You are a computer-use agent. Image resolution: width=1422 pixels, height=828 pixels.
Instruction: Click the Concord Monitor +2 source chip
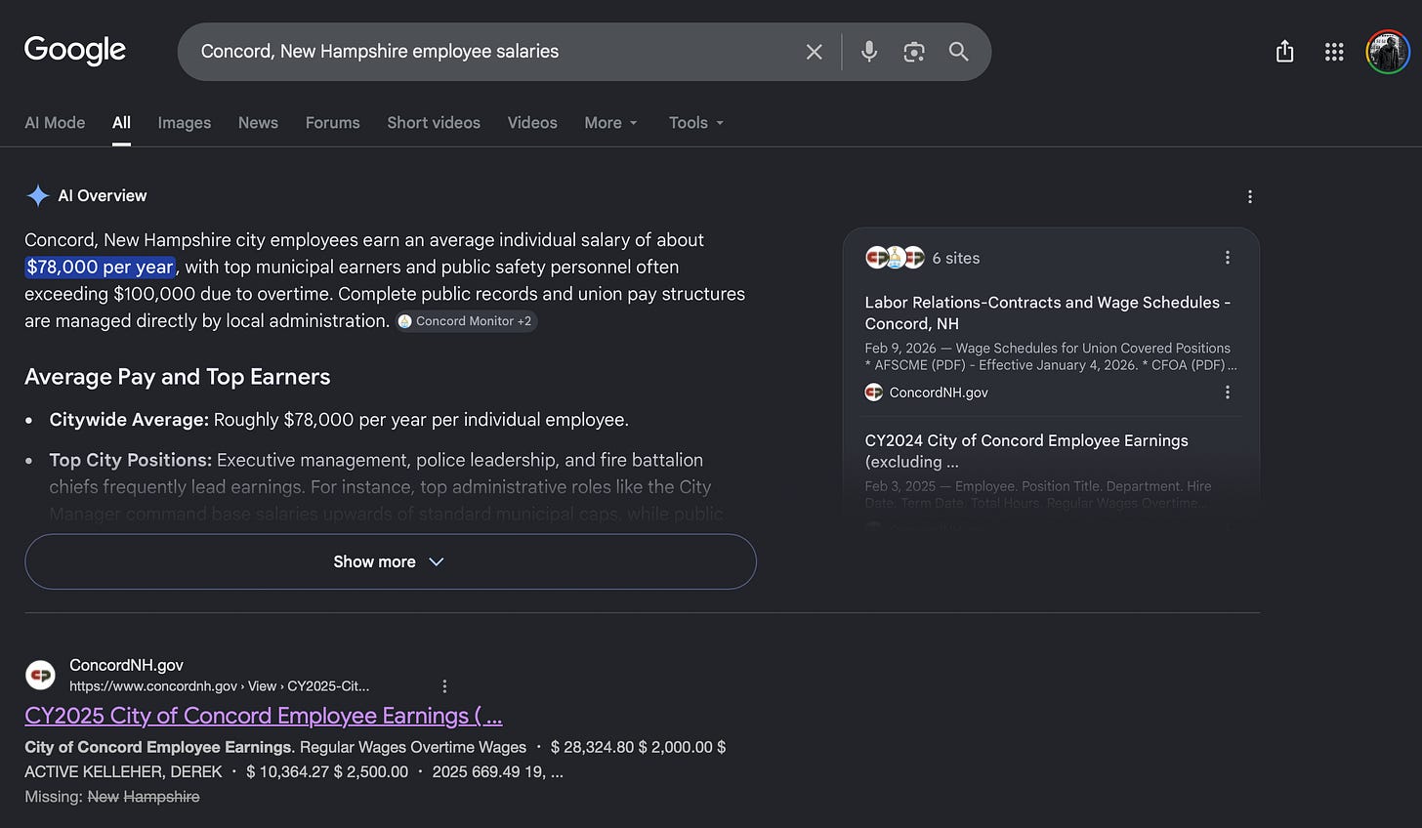point(466,321)
